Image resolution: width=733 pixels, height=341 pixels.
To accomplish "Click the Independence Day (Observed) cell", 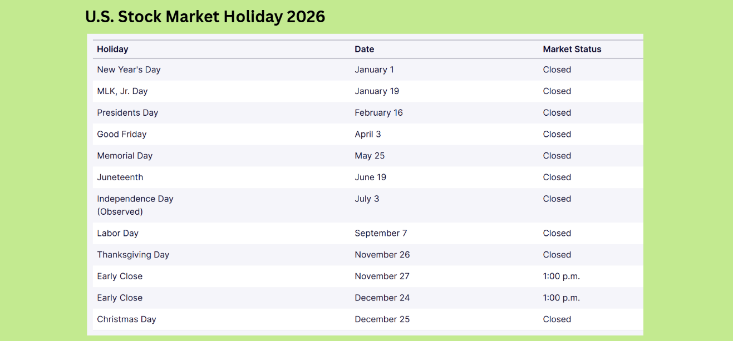I will (135, 205).
